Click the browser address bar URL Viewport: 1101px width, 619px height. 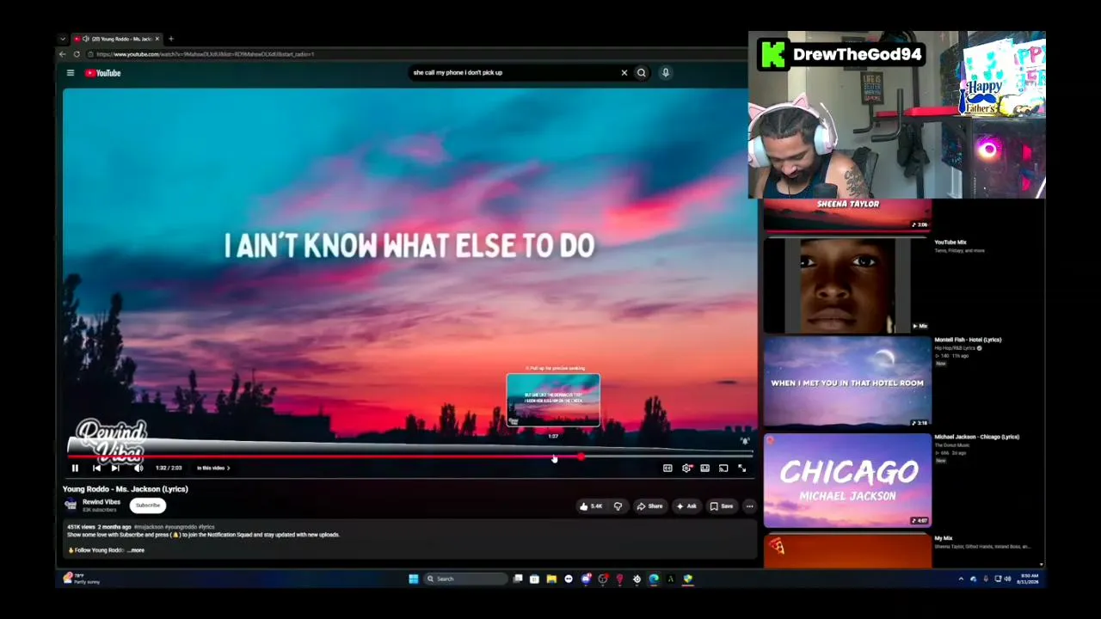pos(205,54)
